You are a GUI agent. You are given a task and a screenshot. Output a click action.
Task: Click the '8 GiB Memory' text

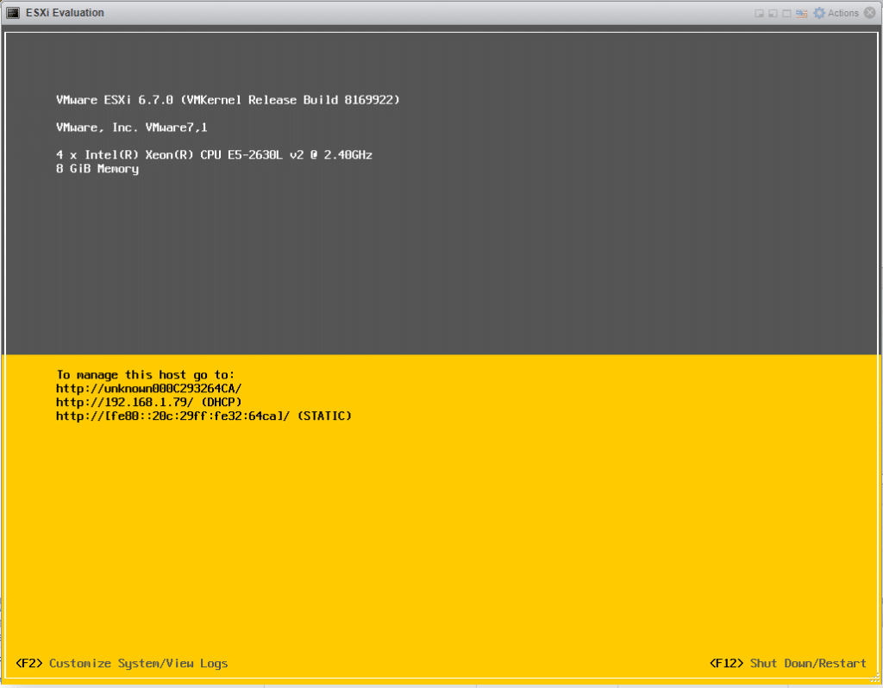tap(97, 169)
